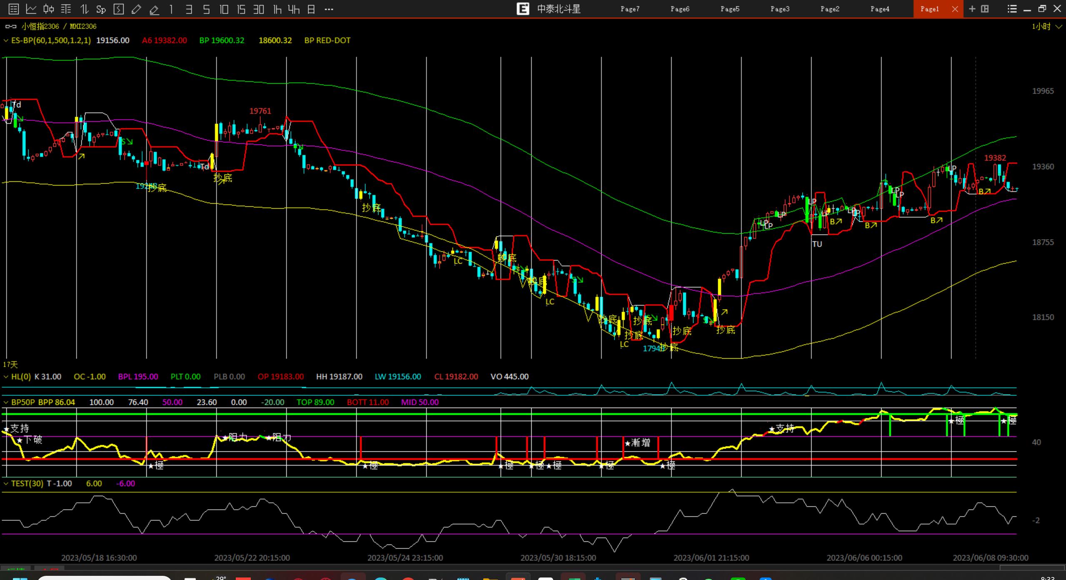
Task: Switch to the Page2 tab
Action: [x=830, y=9]
